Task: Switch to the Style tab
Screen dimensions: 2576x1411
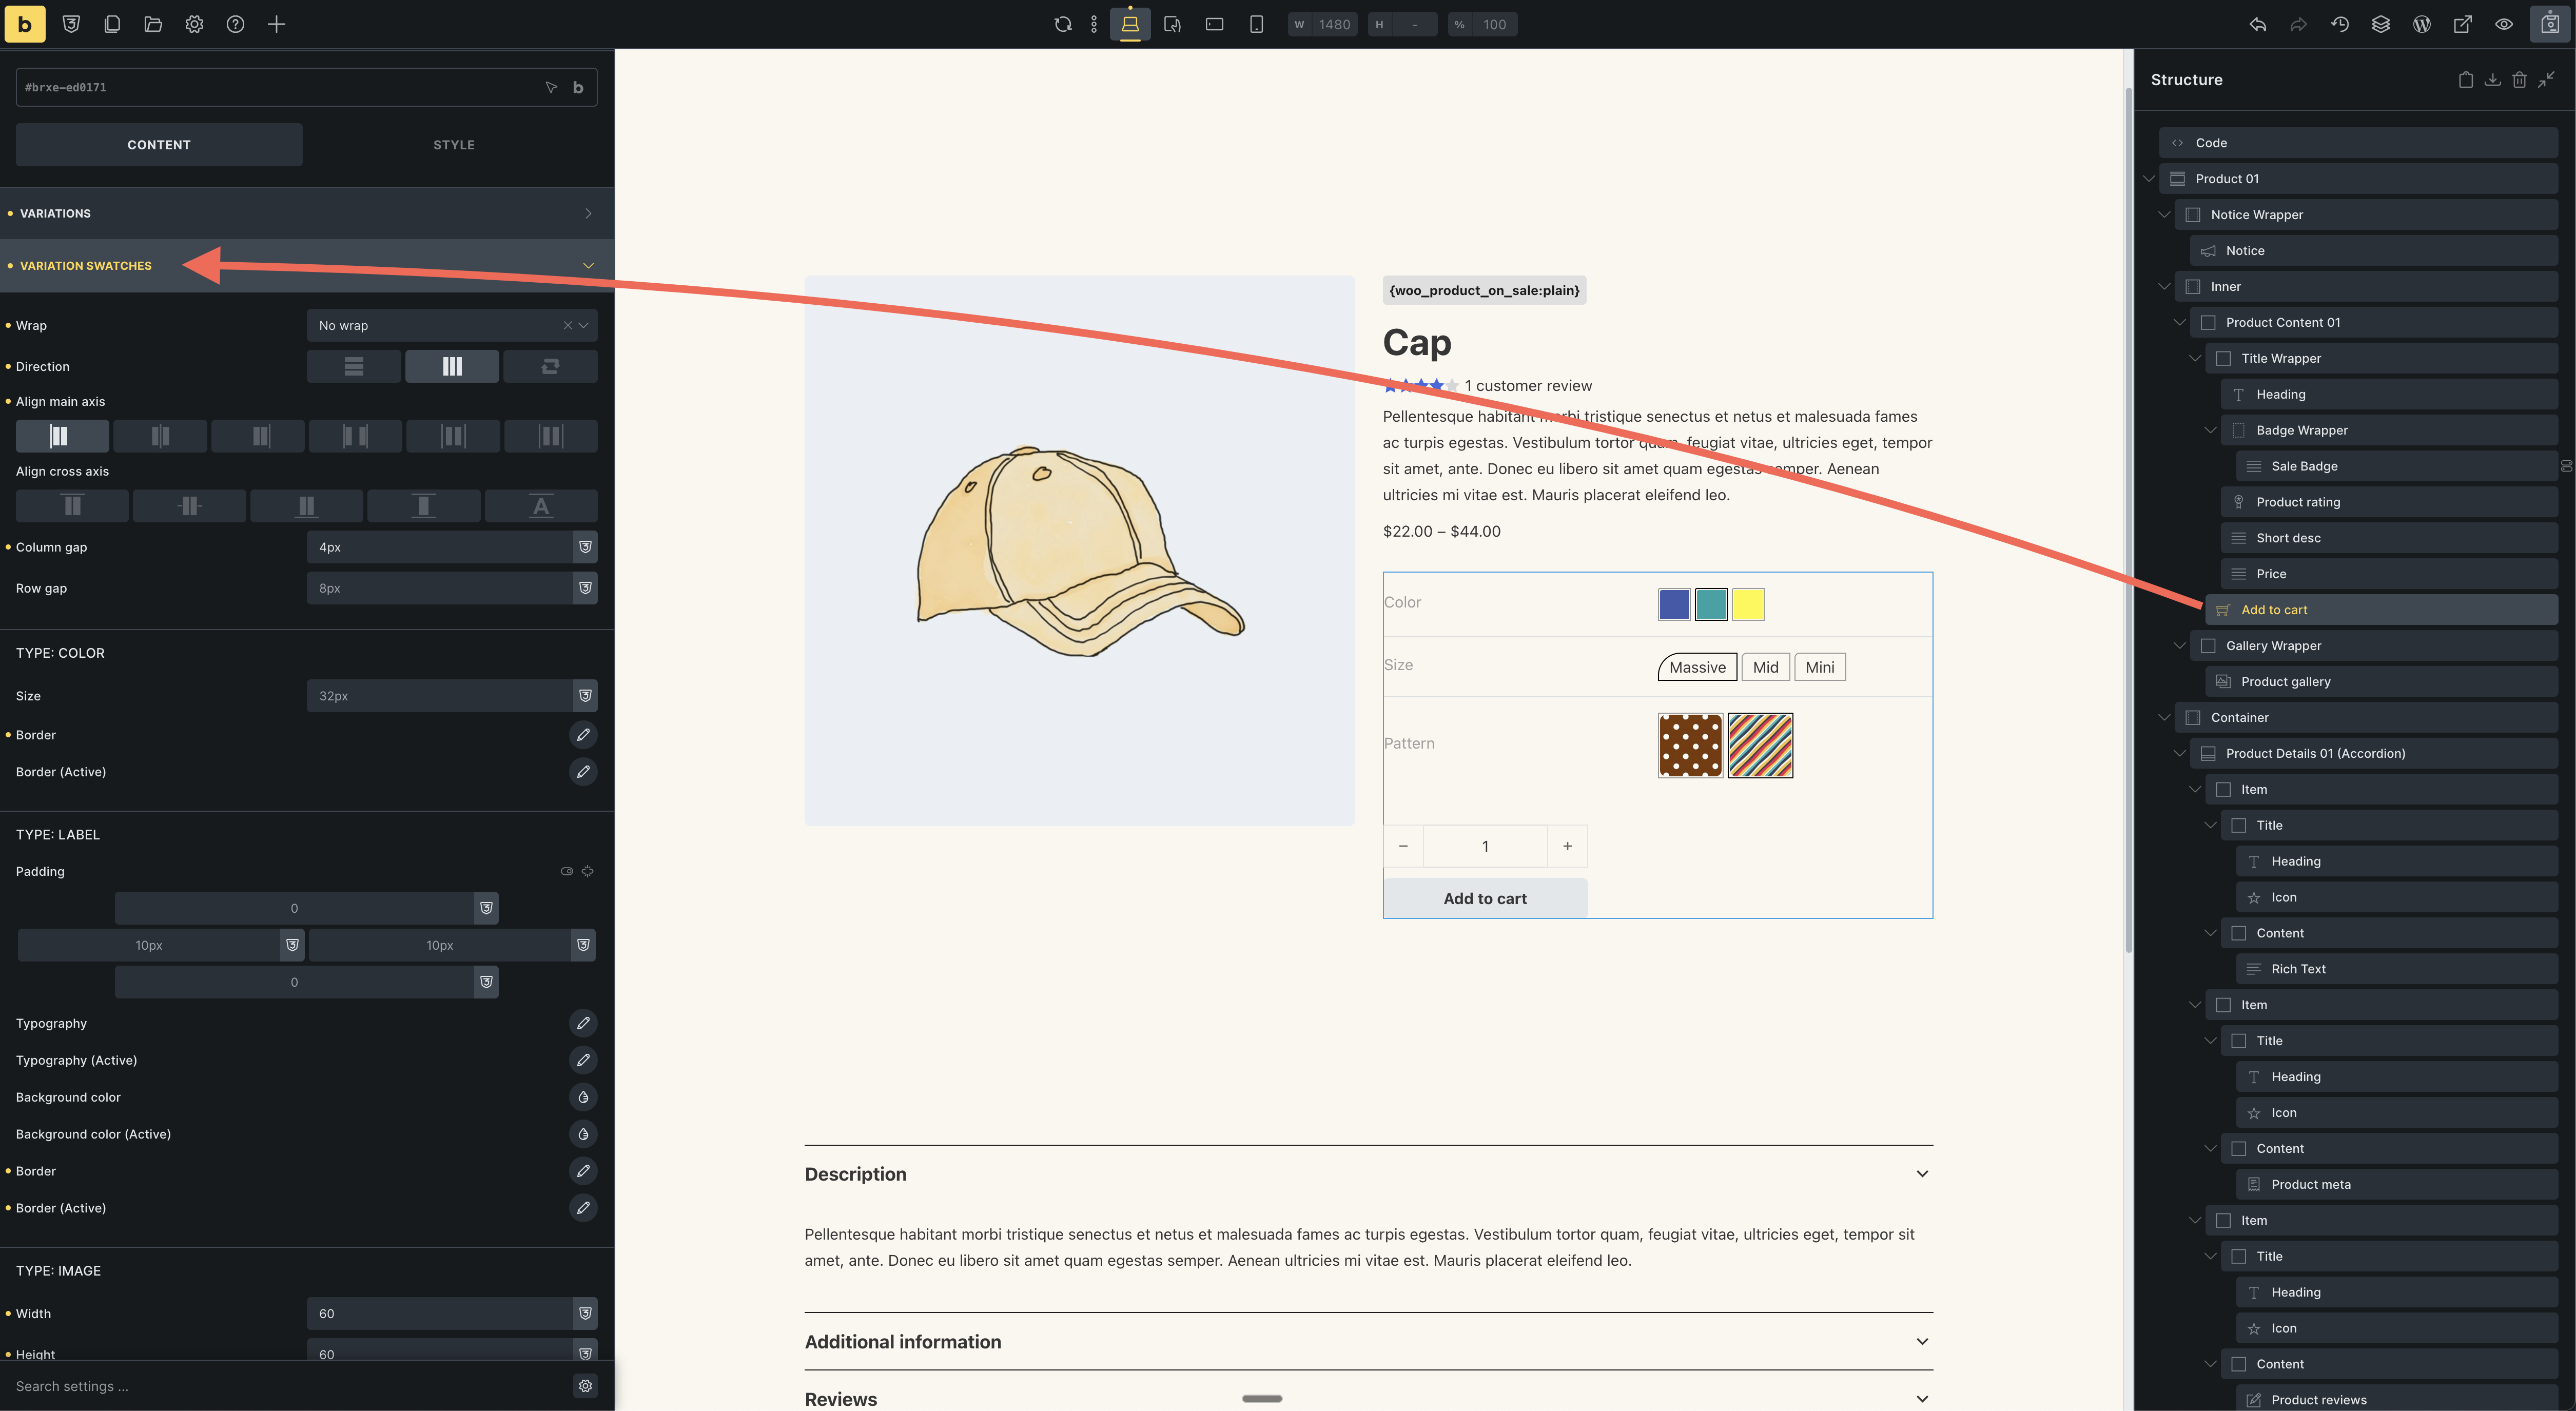Action: 453,145
